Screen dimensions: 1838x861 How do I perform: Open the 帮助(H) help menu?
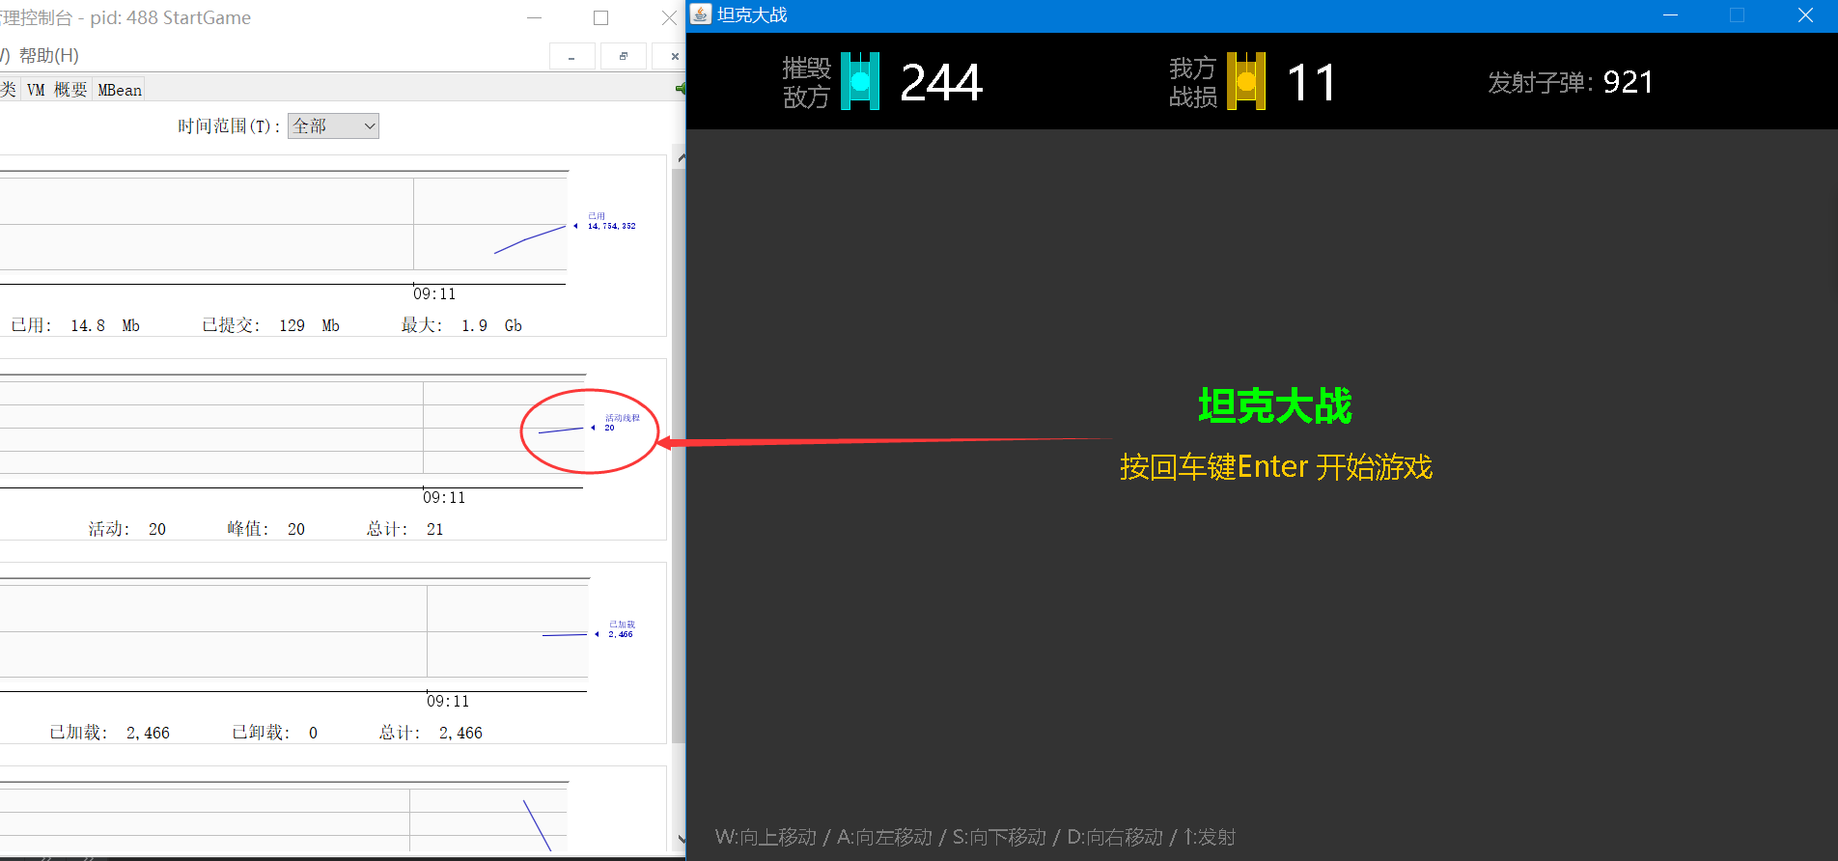point(49,56)
